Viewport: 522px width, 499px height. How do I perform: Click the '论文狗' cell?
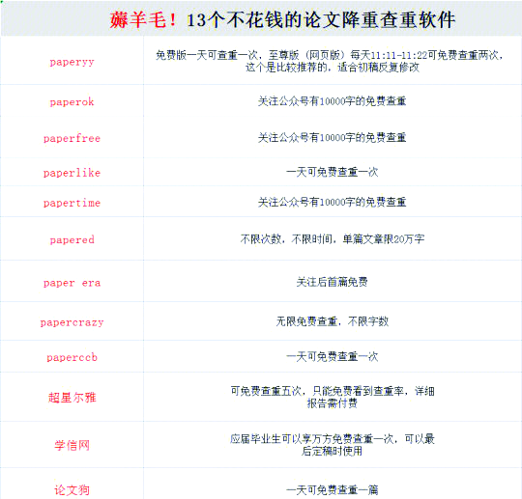click(x=72, y=485)
